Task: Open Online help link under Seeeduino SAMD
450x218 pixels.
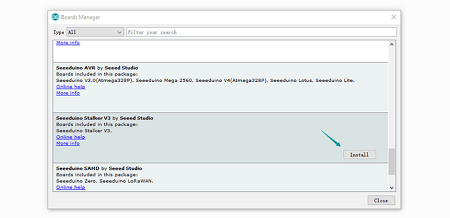Action: click(70, 187)
